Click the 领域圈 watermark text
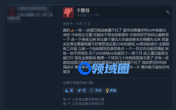The height and width of the screenshot is (110, 176). (x=111, y=68)
